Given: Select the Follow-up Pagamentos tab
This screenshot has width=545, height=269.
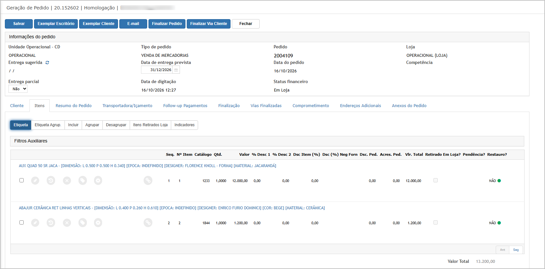Looking at the screenshot, I should (185, 106).
